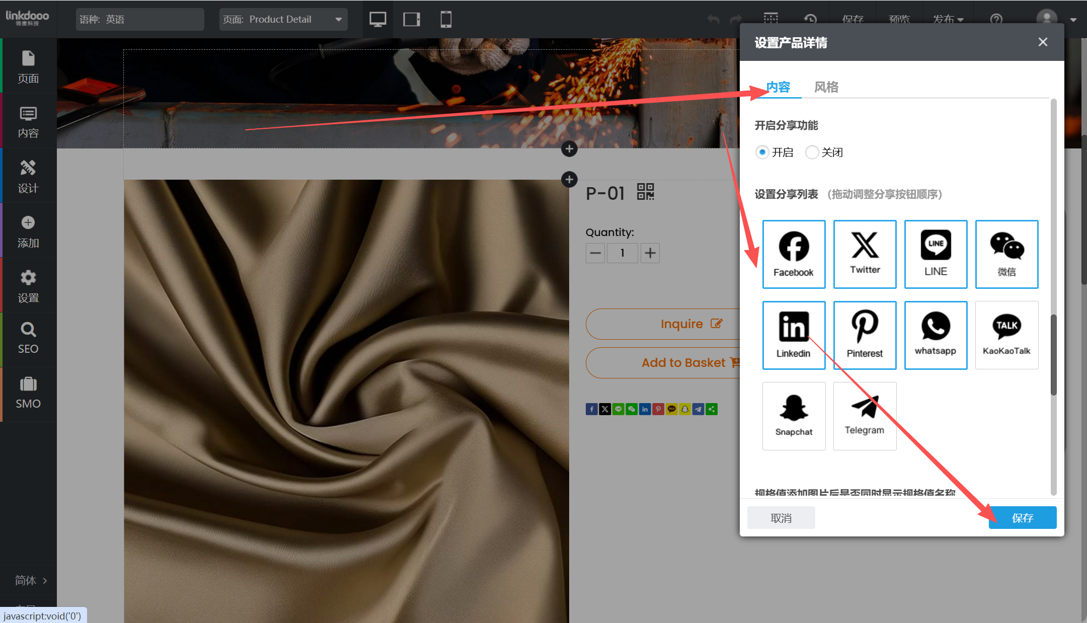
Task: Expand the 简体 language switcher
Action: (30, 580)
